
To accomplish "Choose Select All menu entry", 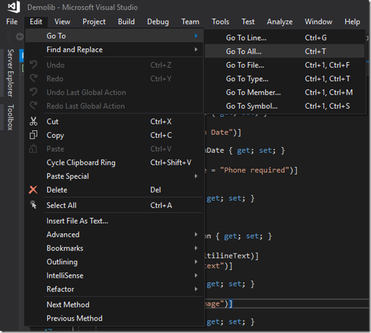I will click(114, 205).
